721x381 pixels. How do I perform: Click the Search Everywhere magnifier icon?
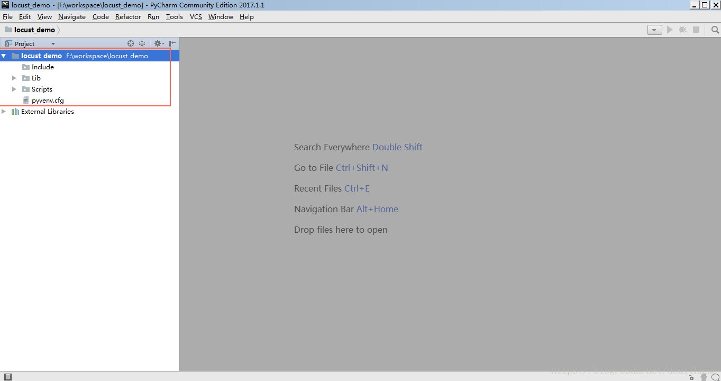pos(715,30)
